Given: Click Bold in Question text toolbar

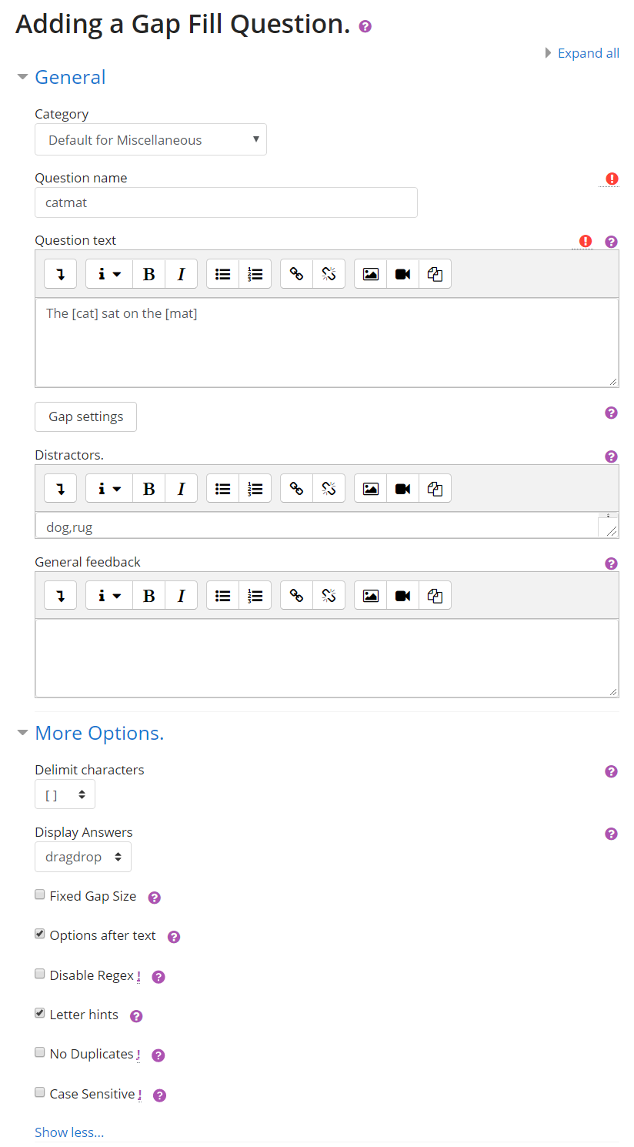Looking at the screenshot, I should tap(149, 274).
